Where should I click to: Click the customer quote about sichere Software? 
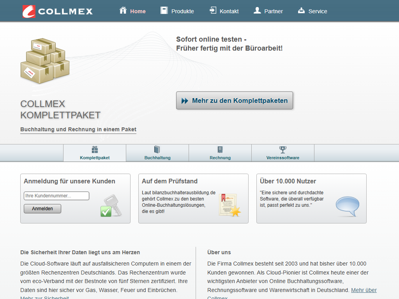pos(291,199)
